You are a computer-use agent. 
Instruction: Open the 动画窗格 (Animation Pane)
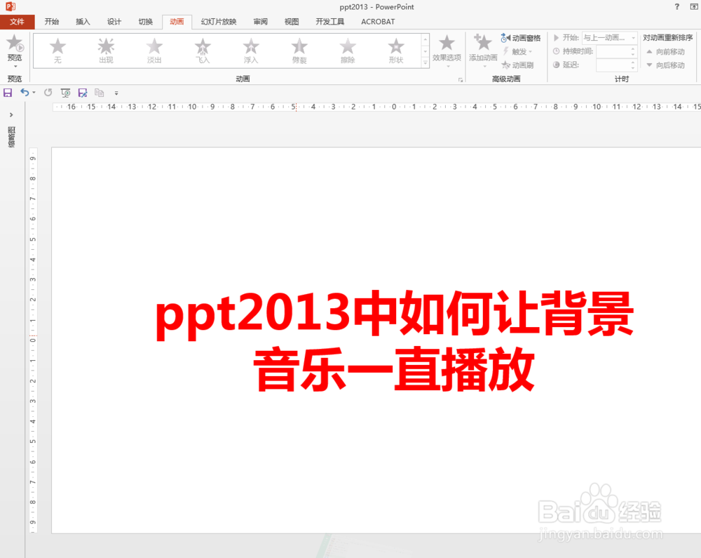pos(521,38)
